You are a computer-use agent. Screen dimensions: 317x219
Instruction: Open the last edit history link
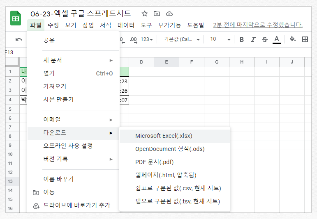tap(258, 25)
